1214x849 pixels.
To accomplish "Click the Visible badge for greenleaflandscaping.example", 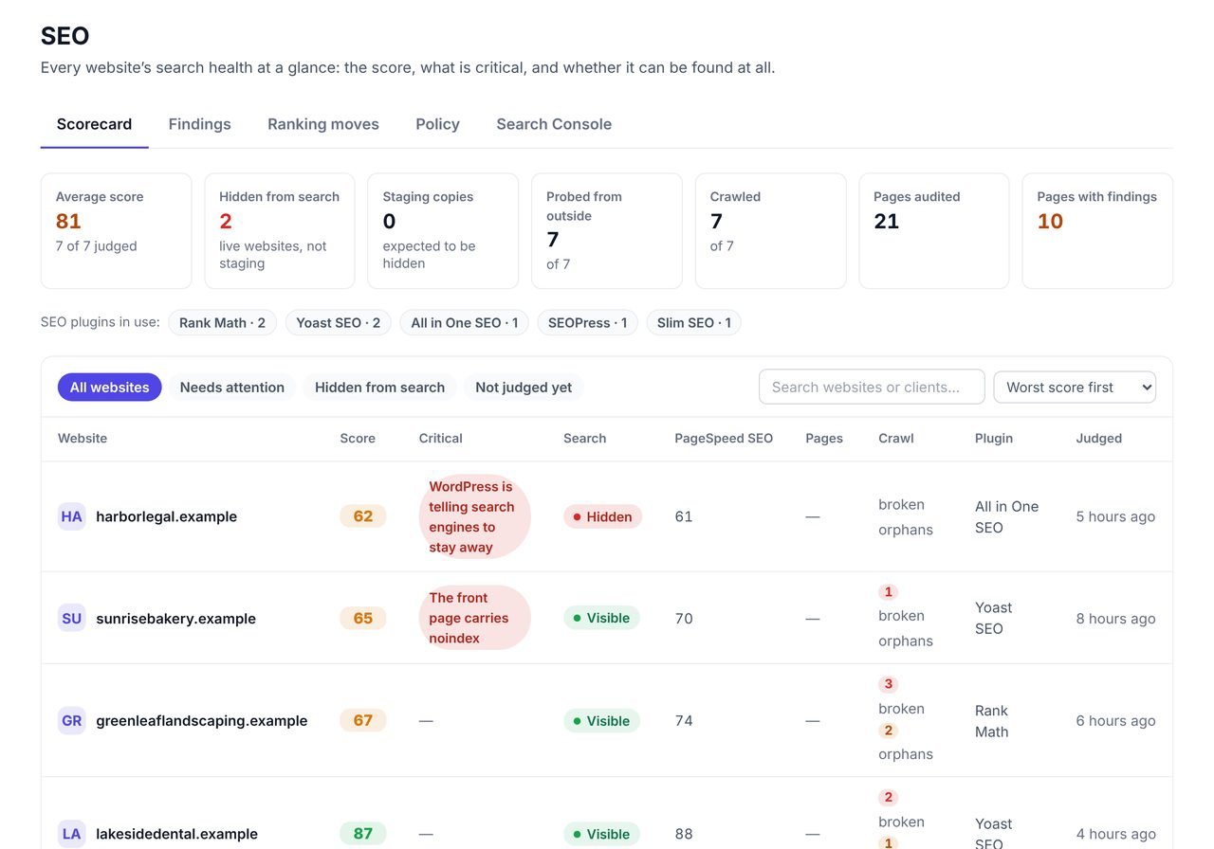I will [x=602, y=721].
